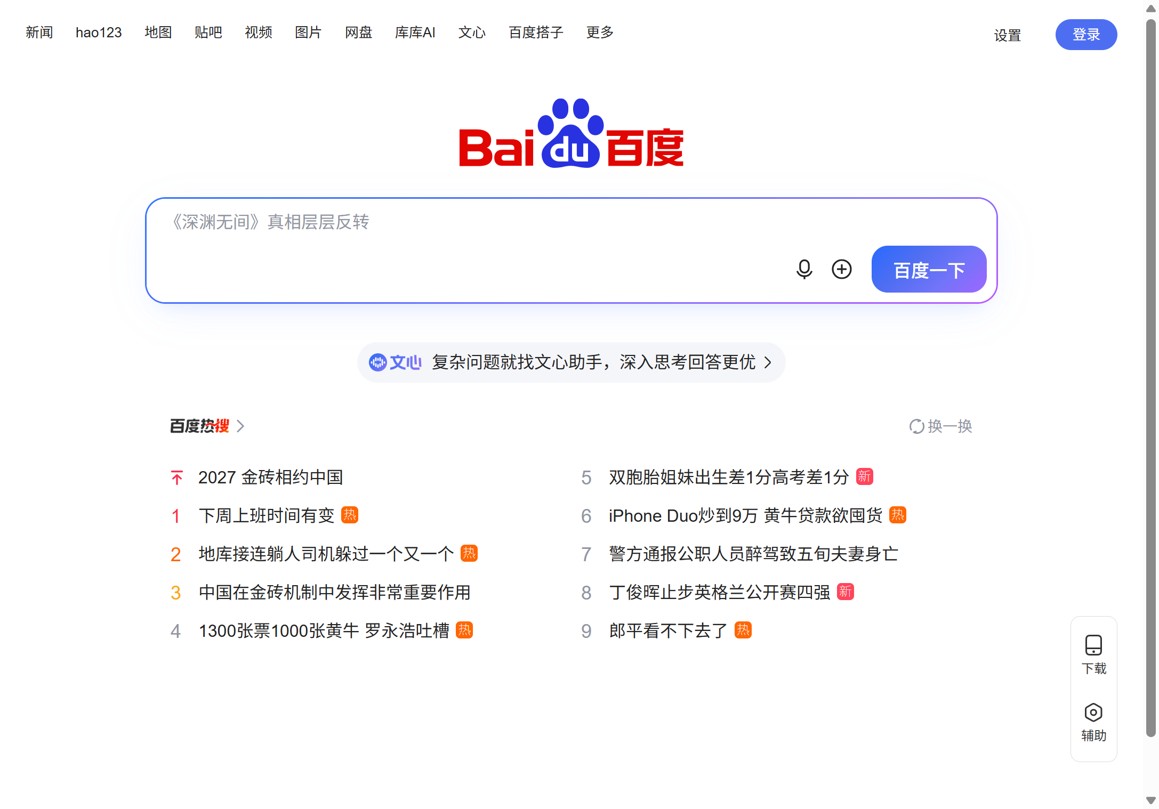Open headline 地库接连躺人司机躲过一个又一个

pyautogui.click(x=326, y=554)
